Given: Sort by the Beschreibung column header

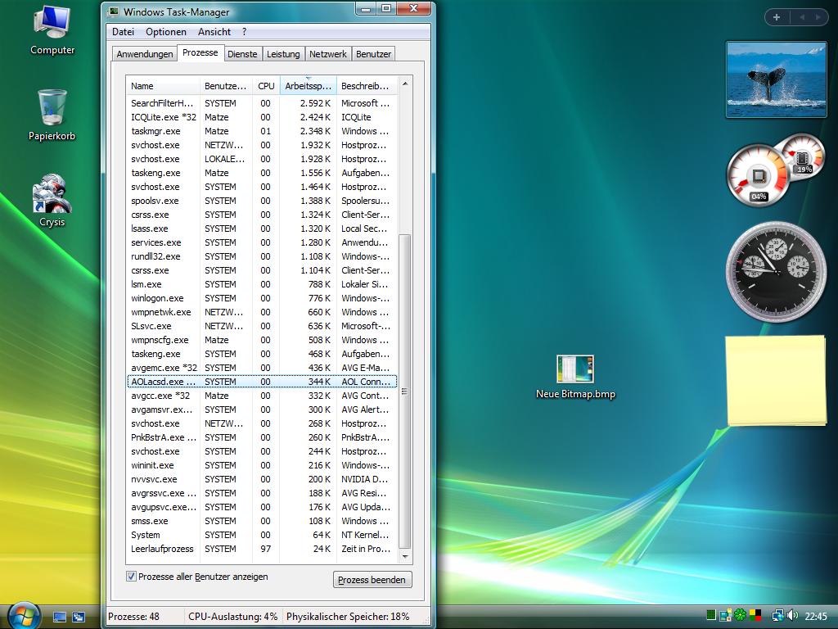Looking at the screenshot, I should pyautogui.click(x=367, y=85).
